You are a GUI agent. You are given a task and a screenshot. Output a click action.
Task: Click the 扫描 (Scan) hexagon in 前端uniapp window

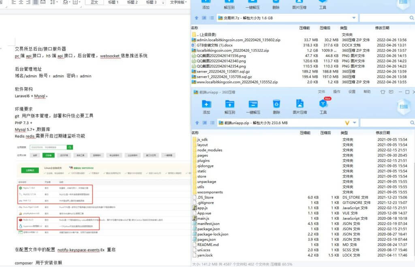404,107
